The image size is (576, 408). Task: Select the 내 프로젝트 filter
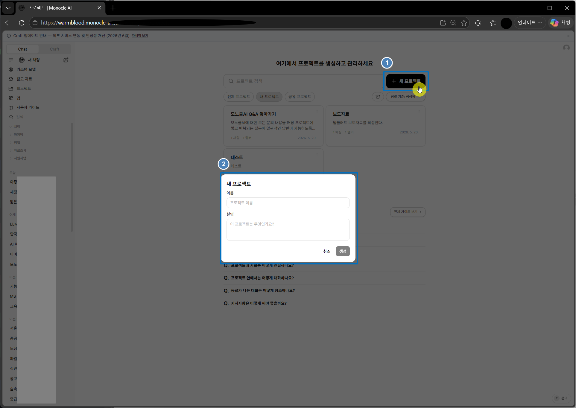(x=269, y=97)
